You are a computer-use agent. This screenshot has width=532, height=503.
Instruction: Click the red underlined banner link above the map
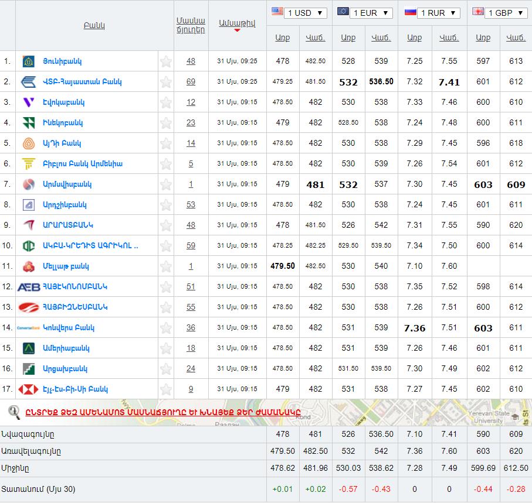(x=162, y=412)
